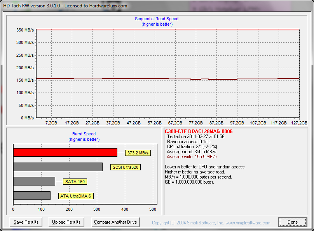Click the 500 value on burst axis
The height and width of the screenshot is (231, 314).
[x=153, y=209]
